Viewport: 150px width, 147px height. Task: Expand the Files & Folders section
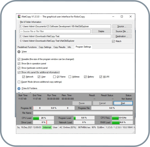tap(19, 88)
